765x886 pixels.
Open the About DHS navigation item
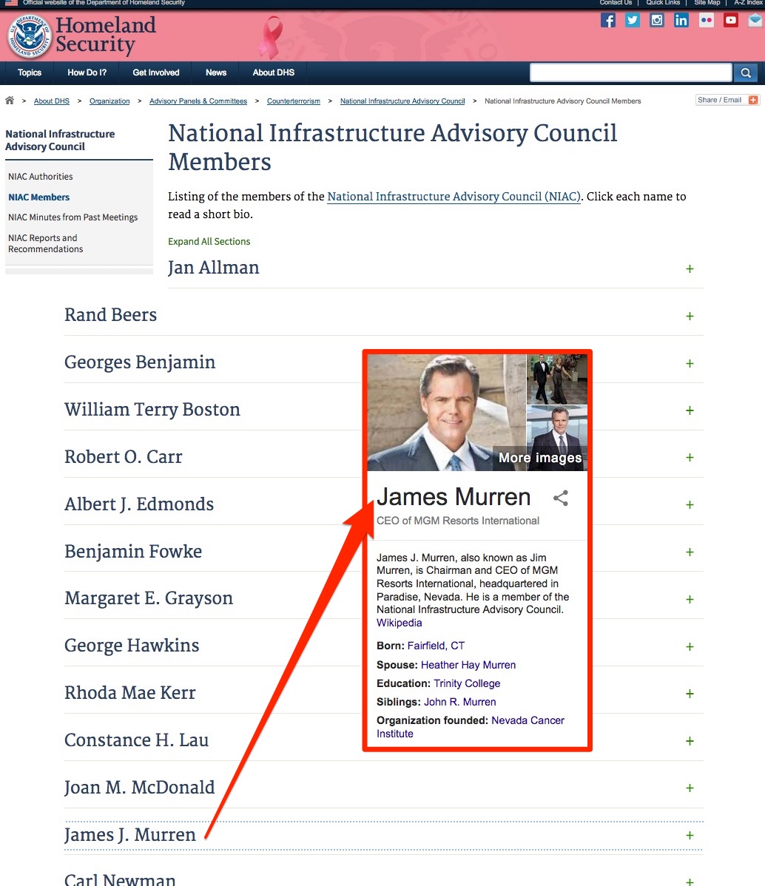[274, 73]
